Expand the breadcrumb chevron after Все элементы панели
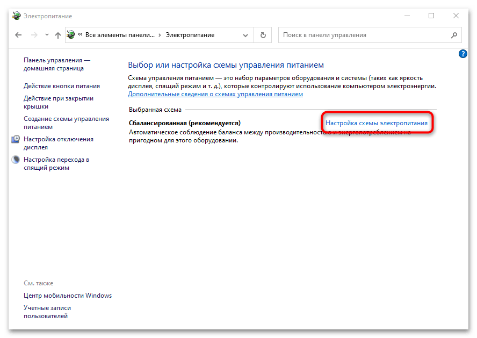Image resolution: width=477 pixels, height=338 pixels. [158, 35]
